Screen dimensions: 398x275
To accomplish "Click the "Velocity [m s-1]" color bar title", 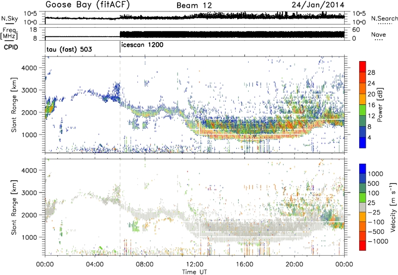I will click(393, 207).
